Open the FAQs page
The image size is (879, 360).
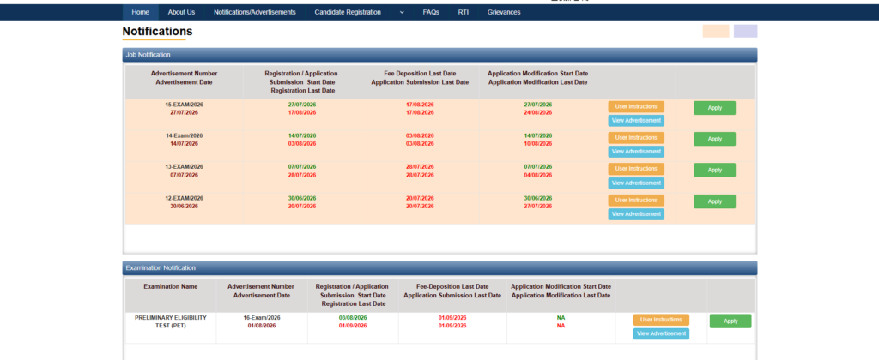click(x=431, y=12)
